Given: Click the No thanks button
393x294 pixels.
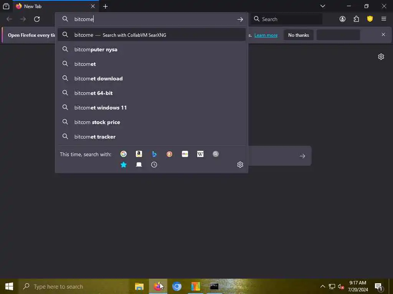Looking at the screenshot, I should click(299, 35).
